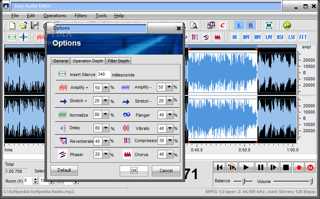Click the green ID tag icon
Screen dimensions: 320x199
287,25
